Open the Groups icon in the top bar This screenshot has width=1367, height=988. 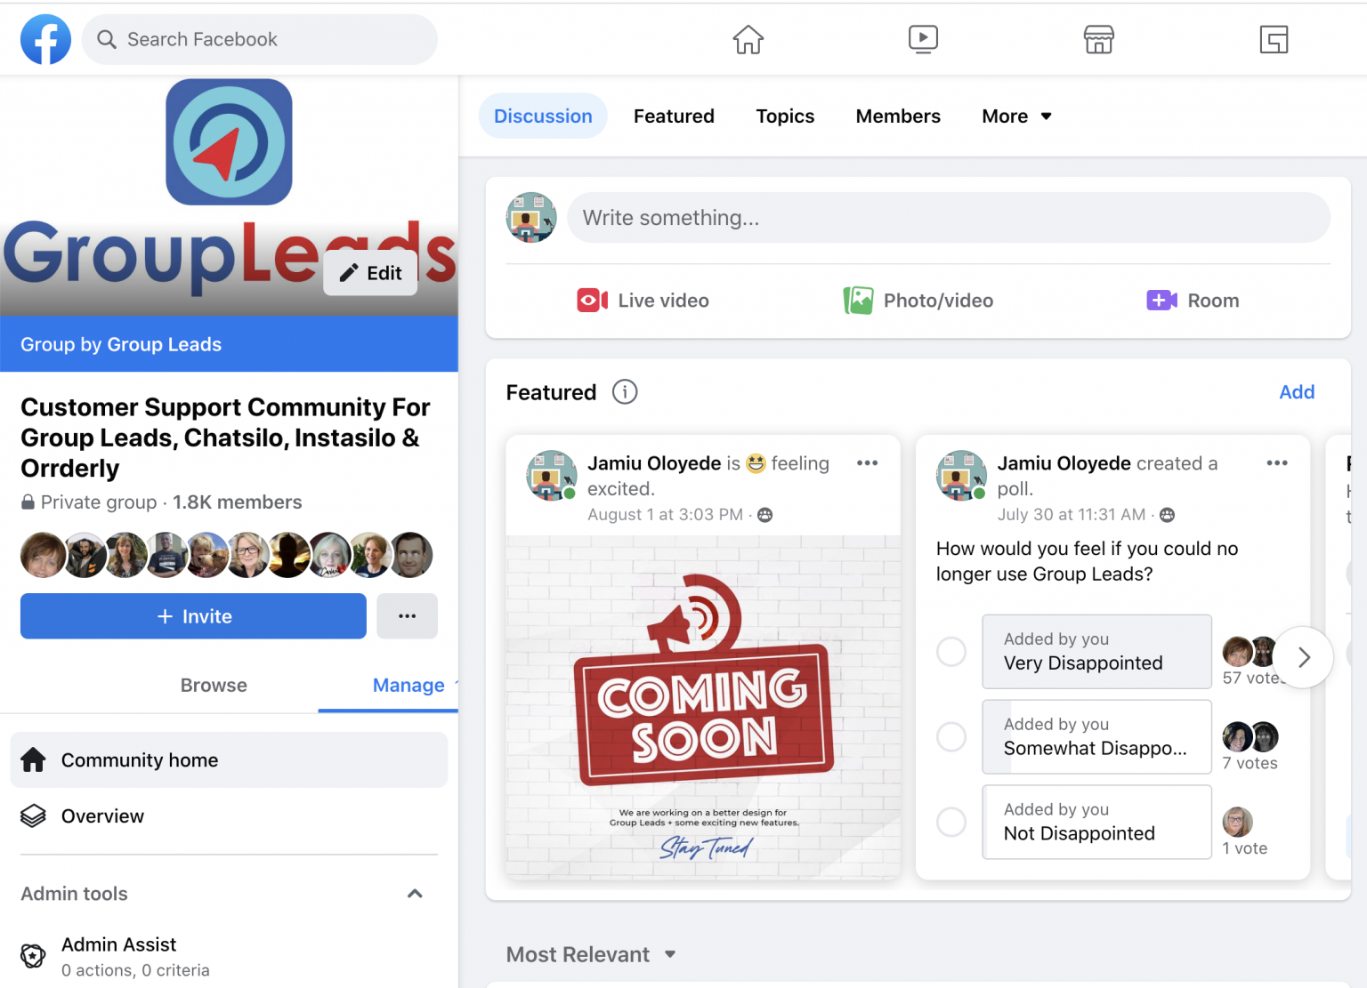1274,39
